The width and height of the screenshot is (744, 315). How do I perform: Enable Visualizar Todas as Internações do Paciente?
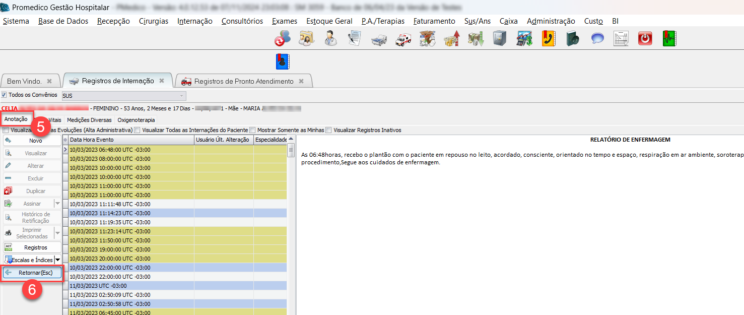click(137, 130)
